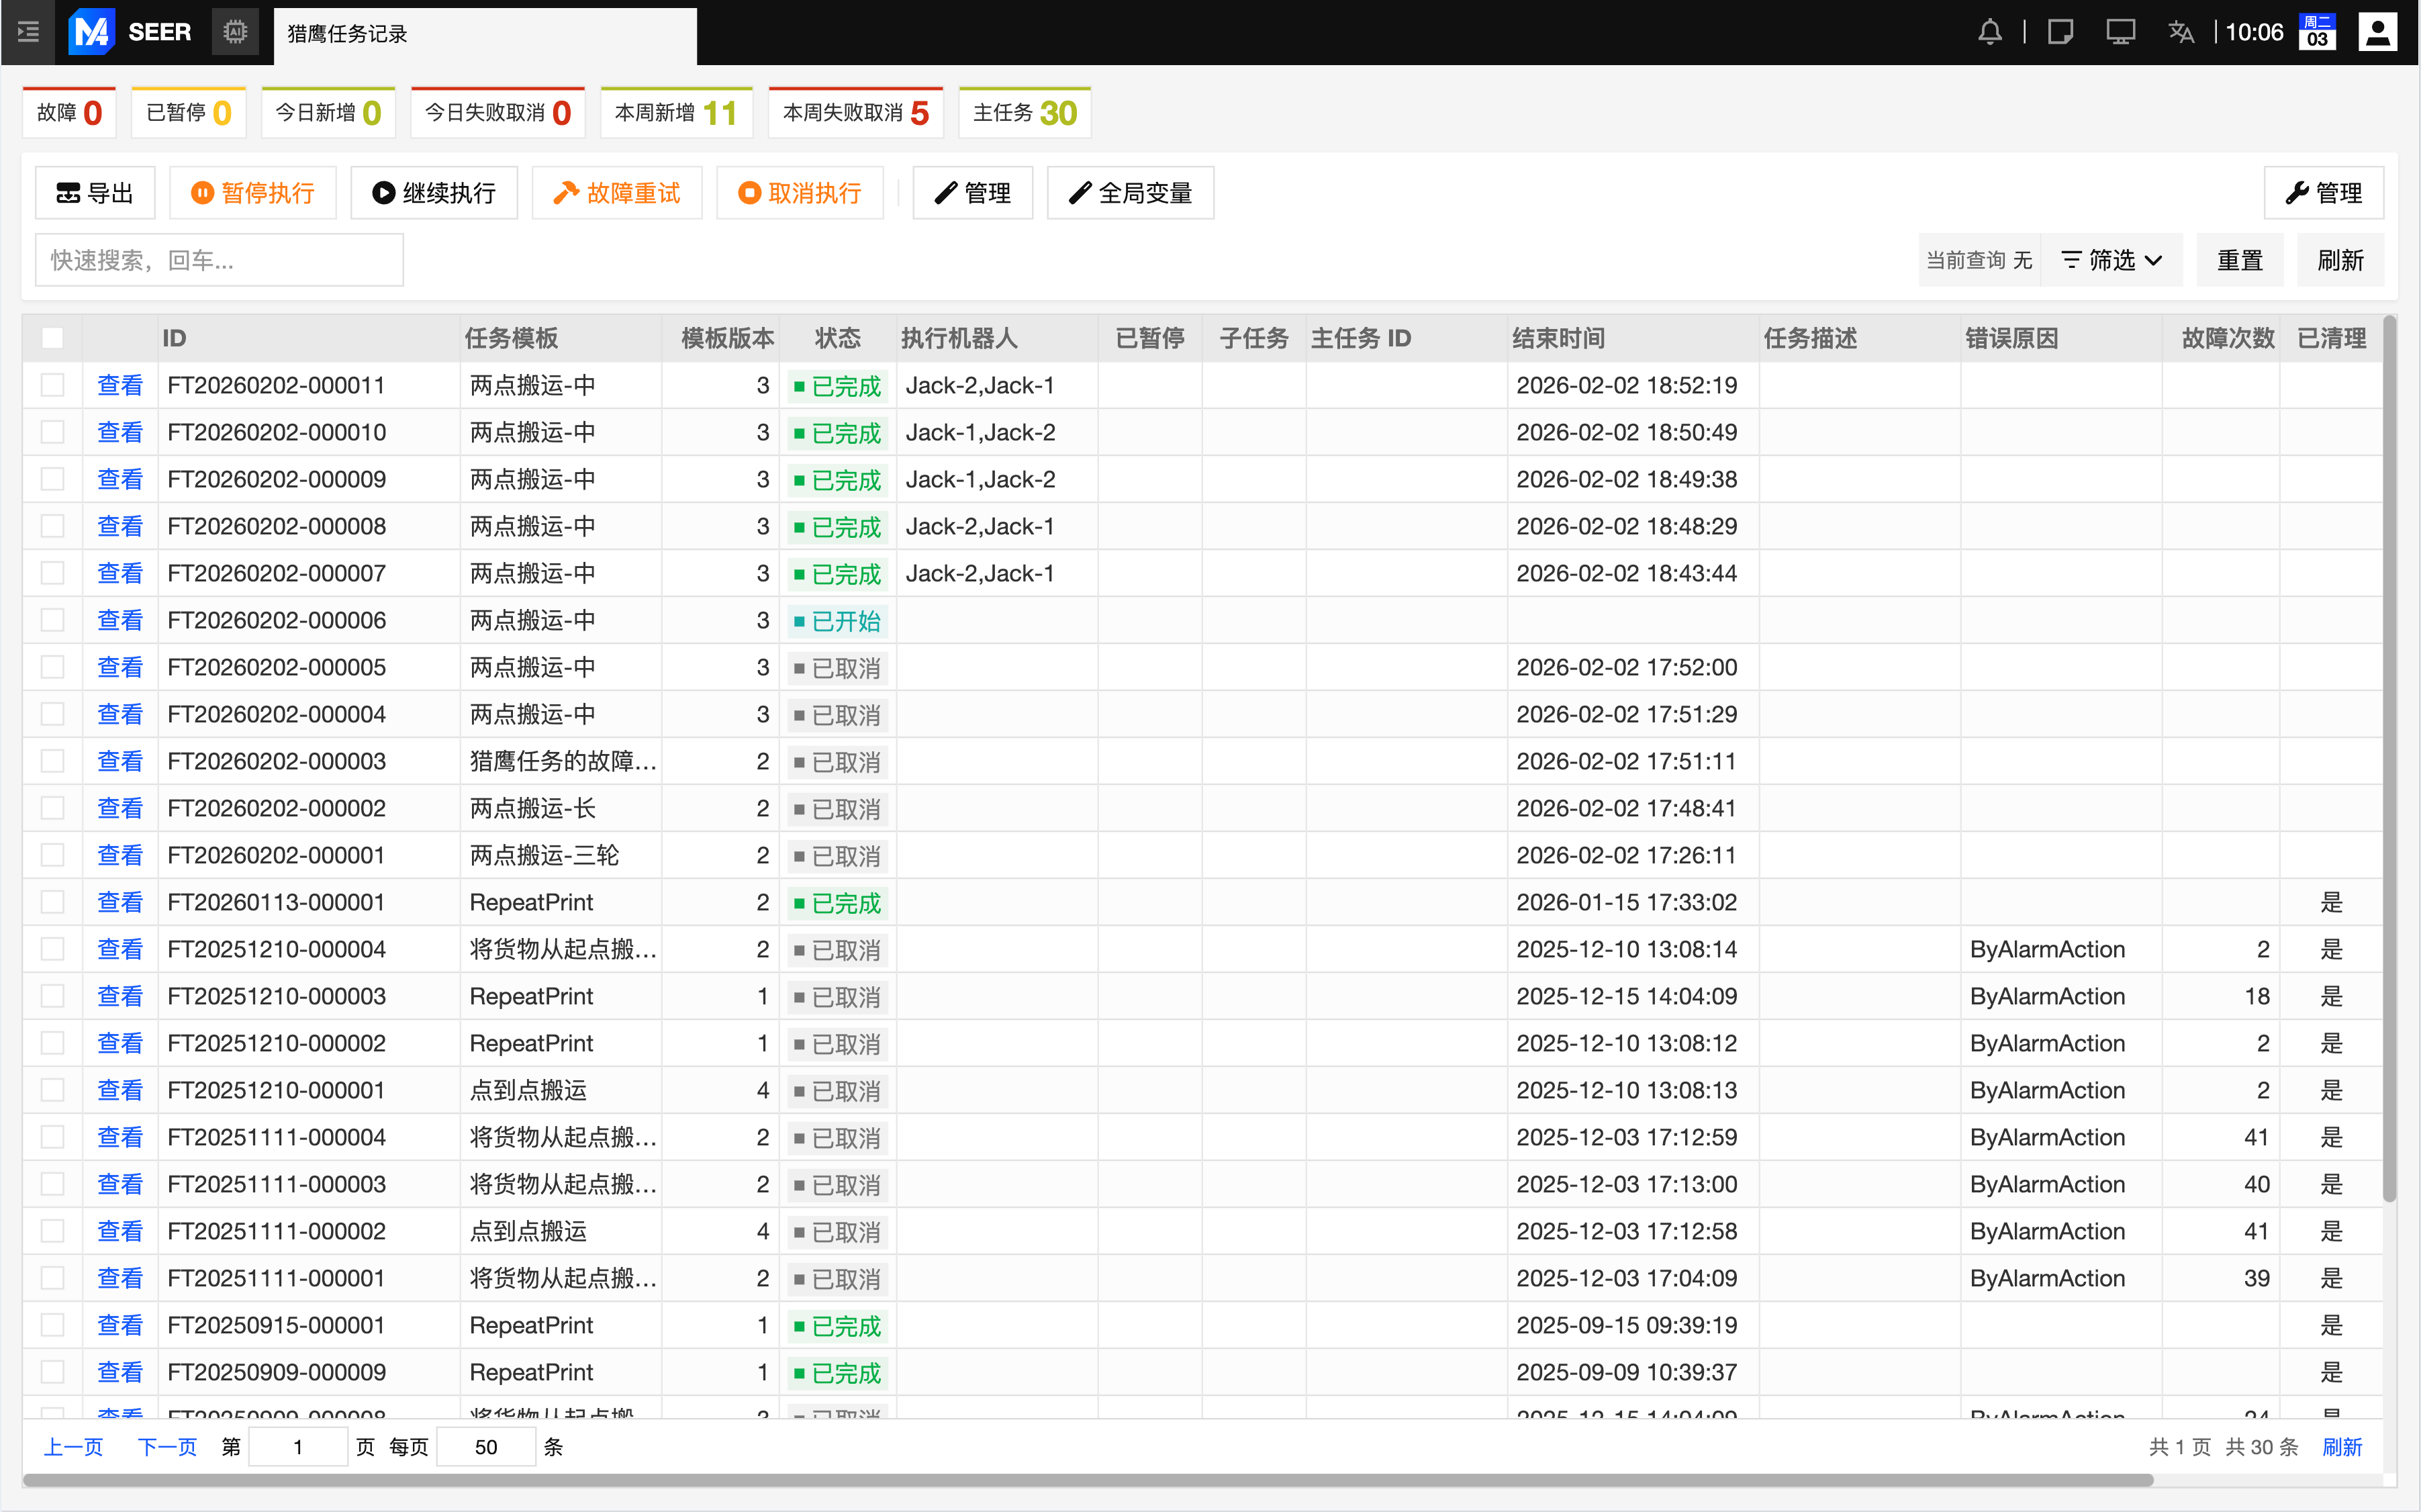This screenshot has height=1512, width=2421.
Task: Click the 每页 page size field
Action: 486,1447
